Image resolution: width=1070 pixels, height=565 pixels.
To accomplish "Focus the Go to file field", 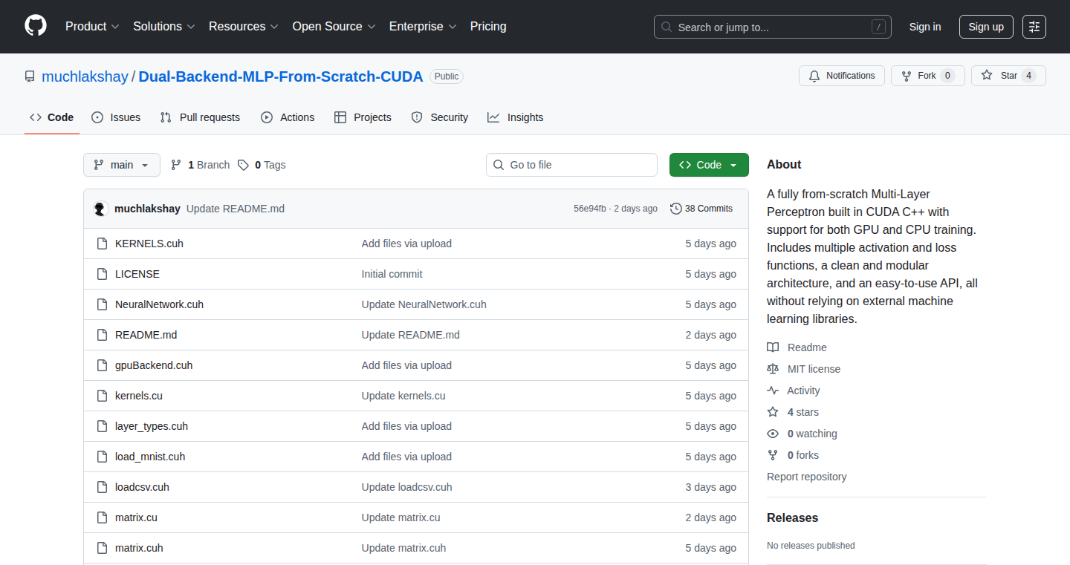I will coord(571,165).
